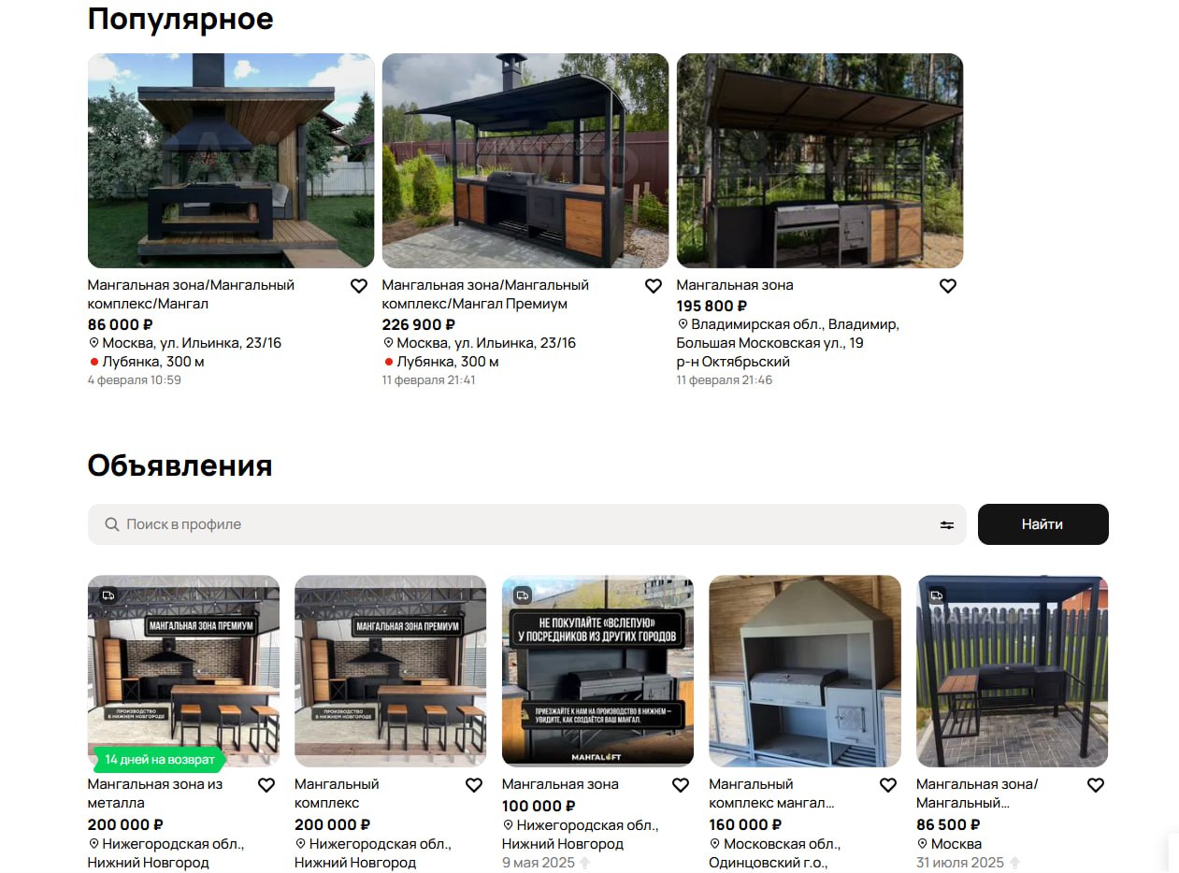
Task: Click the Найти button
Action: click(1042, 524)
